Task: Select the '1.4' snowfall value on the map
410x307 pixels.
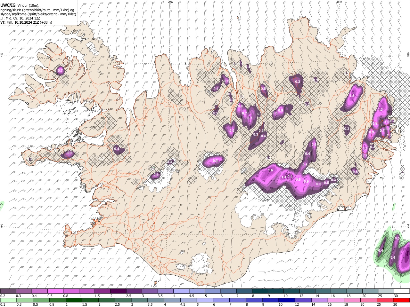Action: (x=284, y=177)
